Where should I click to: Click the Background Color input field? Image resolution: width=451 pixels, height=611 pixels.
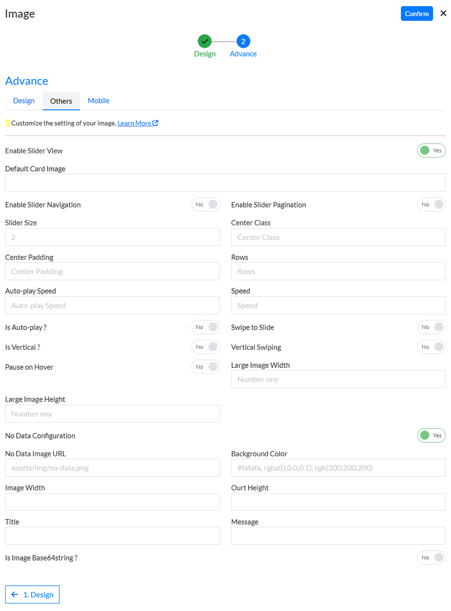pyautogui.click(x=338, y=468)
